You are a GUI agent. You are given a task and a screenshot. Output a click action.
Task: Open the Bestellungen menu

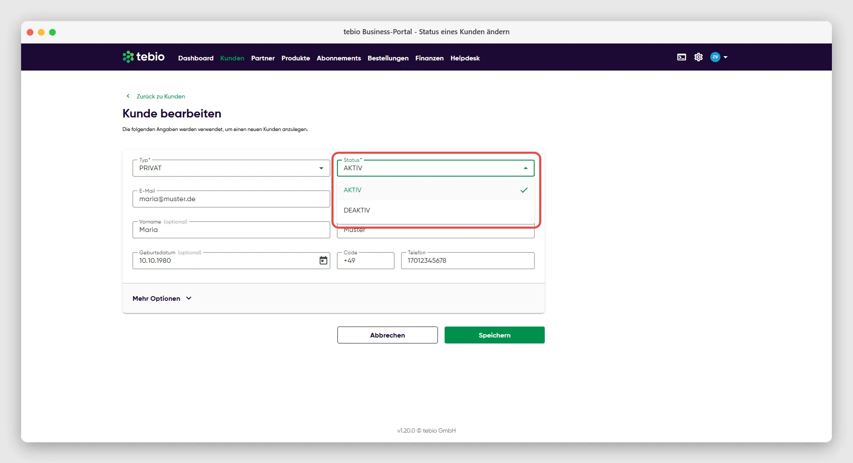pos(388,58)
